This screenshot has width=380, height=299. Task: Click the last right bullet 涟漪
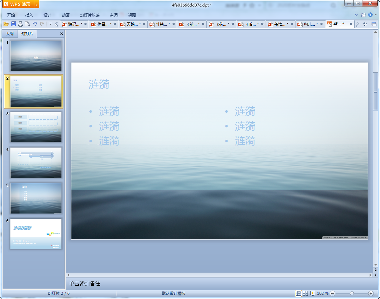pos(245,141)
